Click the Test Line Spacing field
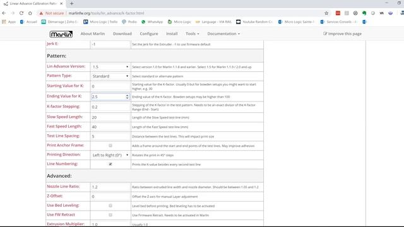 coord(110,136)
